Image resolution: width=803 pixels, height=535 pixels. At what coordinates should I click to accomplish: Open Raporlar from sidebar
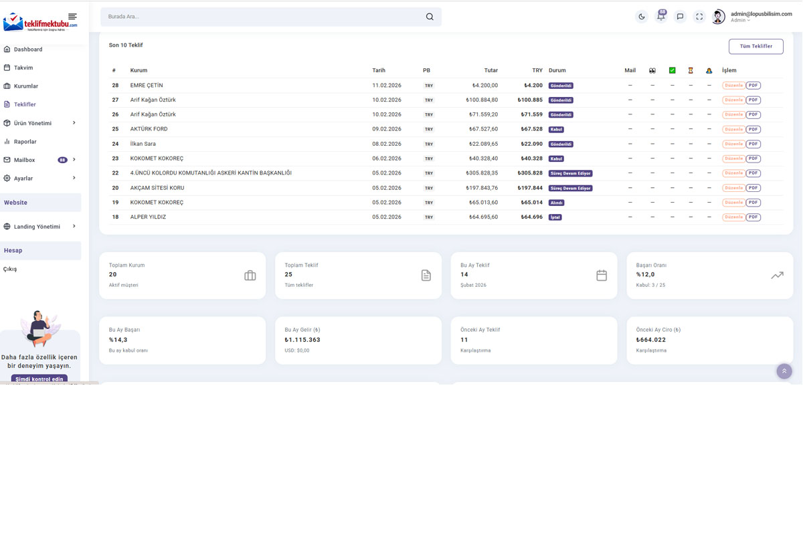click(25, 142)
